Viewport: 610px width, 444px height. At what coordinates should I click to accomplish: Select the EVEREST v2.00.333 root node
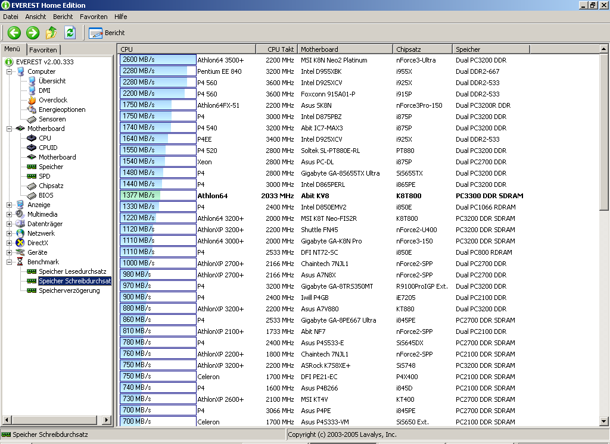coord(45,62)
